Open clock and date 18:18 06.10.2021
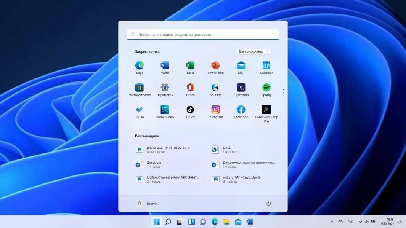 387,222
